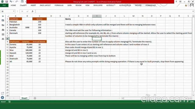195x109 pixels.
Task: Open the POWERPIVOT tab
Action: 151,5
